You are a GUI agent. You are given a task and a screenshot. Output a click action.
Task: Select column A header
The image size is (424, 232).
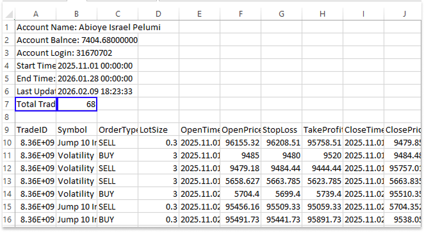point(36,14)
